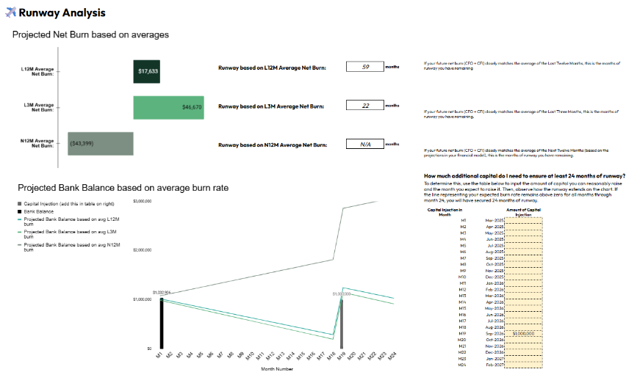The width and height of the screenshot is (626, 372).
Task: Select the gray ($43,399) N12M bar
Action: pos(101,144)
